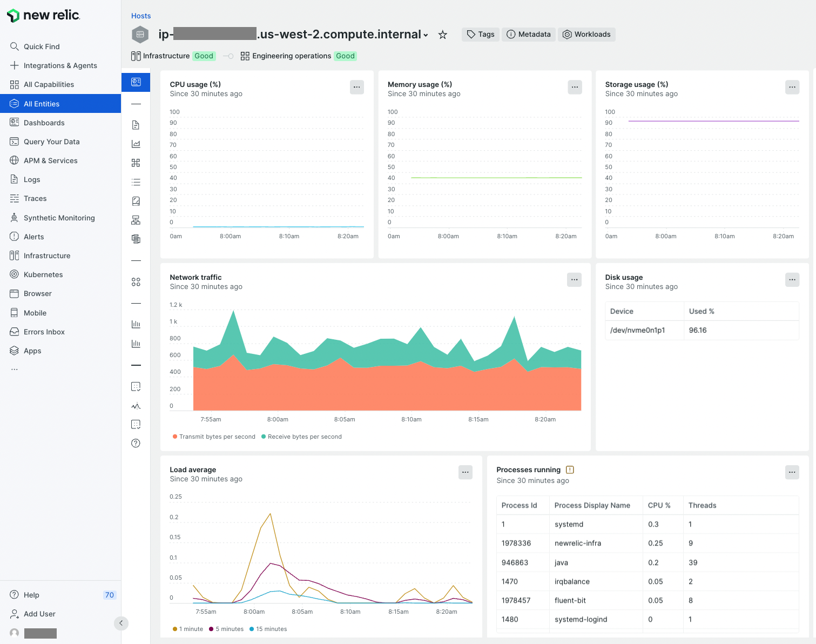Screen dimensions: 816x644
Task: Open Synthetic Monitoring from the sidebar
Action: click(58, 218)
